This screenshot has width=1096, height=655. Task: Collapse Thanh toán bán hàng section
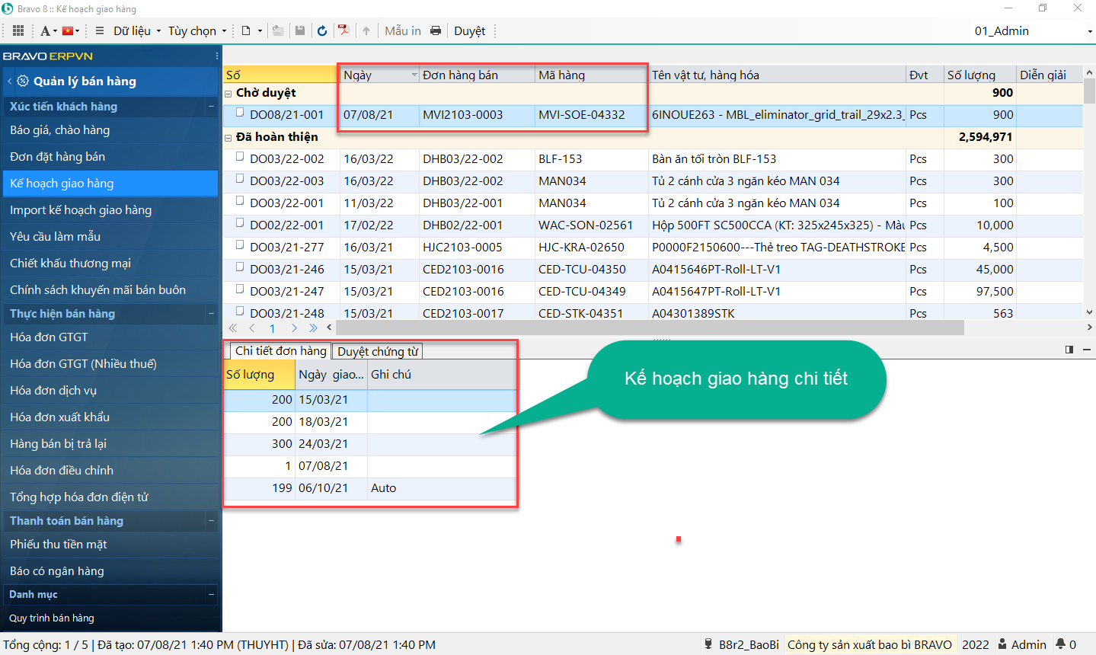[x=211, y=521]
